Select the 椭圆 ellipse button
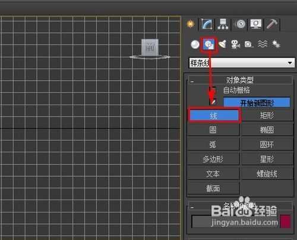The width and height of the screenshot is (297, 240). pyautogui.click(x=267, y=130)
